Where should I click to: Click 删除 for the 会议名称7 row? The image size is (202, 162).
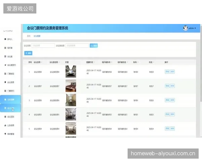(x=172, y=86)
